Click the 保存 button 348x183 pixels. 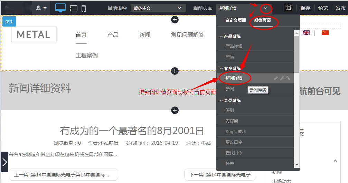305,8
